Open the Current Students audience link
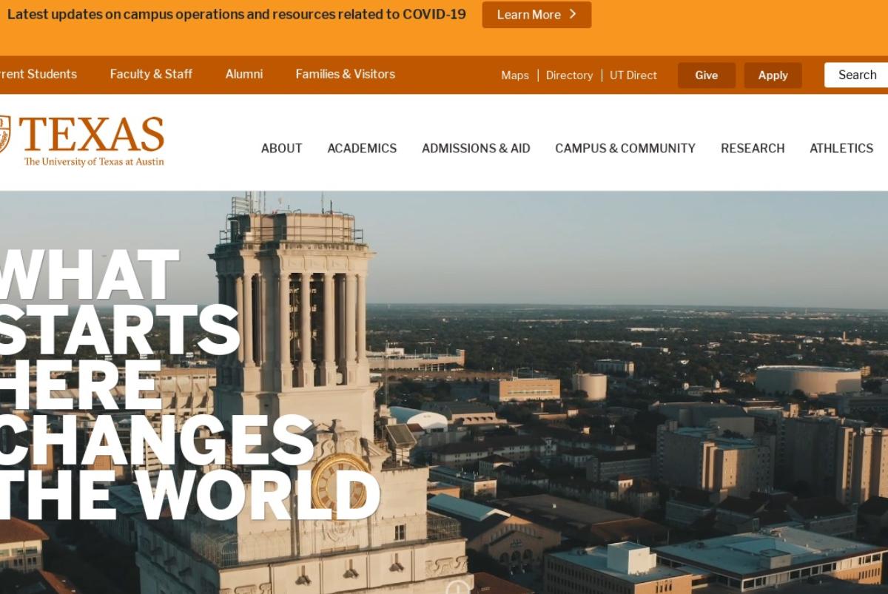 [x=38, y=74]
